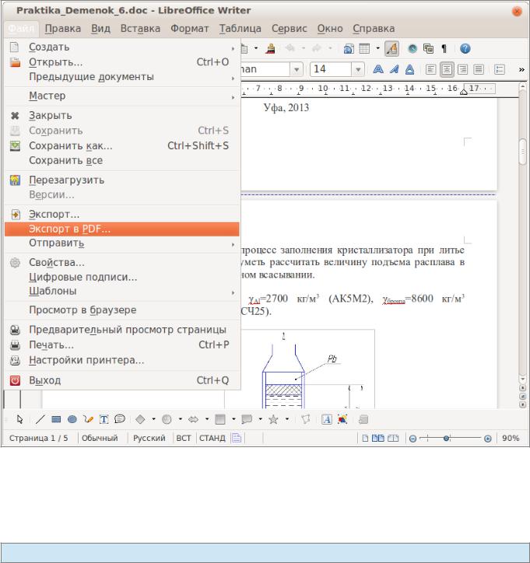This screenshot has width=530, height=563.
Task: Click the format paintbrush icon
Action: (270, 48)
